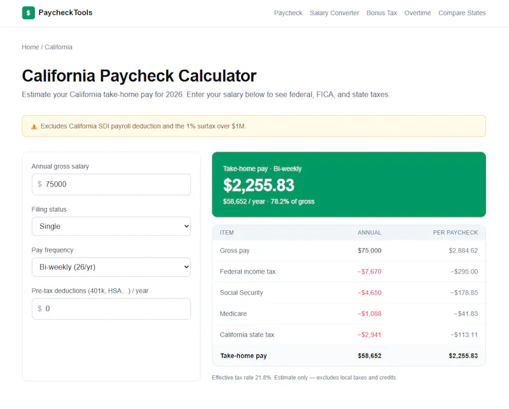Open the Paycheck nav item

[x=288, y=13]
